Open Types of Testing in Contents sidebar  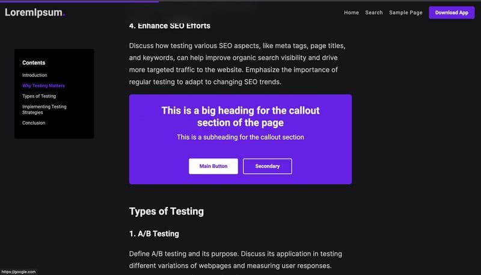coord(38,96)
